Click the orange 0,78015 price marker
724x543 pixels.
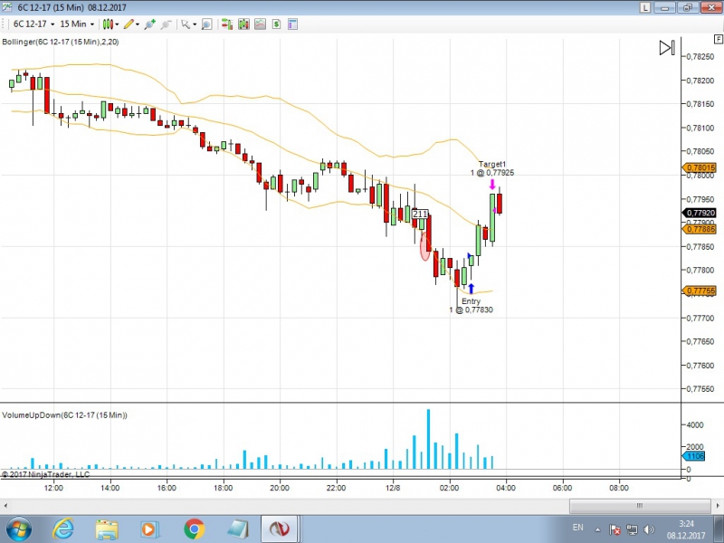700,167
